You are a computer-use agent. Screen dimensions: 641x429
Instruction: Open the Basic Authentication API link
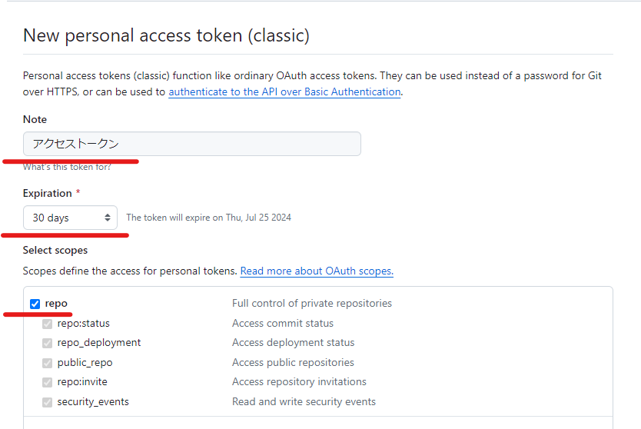coord(284,91)
